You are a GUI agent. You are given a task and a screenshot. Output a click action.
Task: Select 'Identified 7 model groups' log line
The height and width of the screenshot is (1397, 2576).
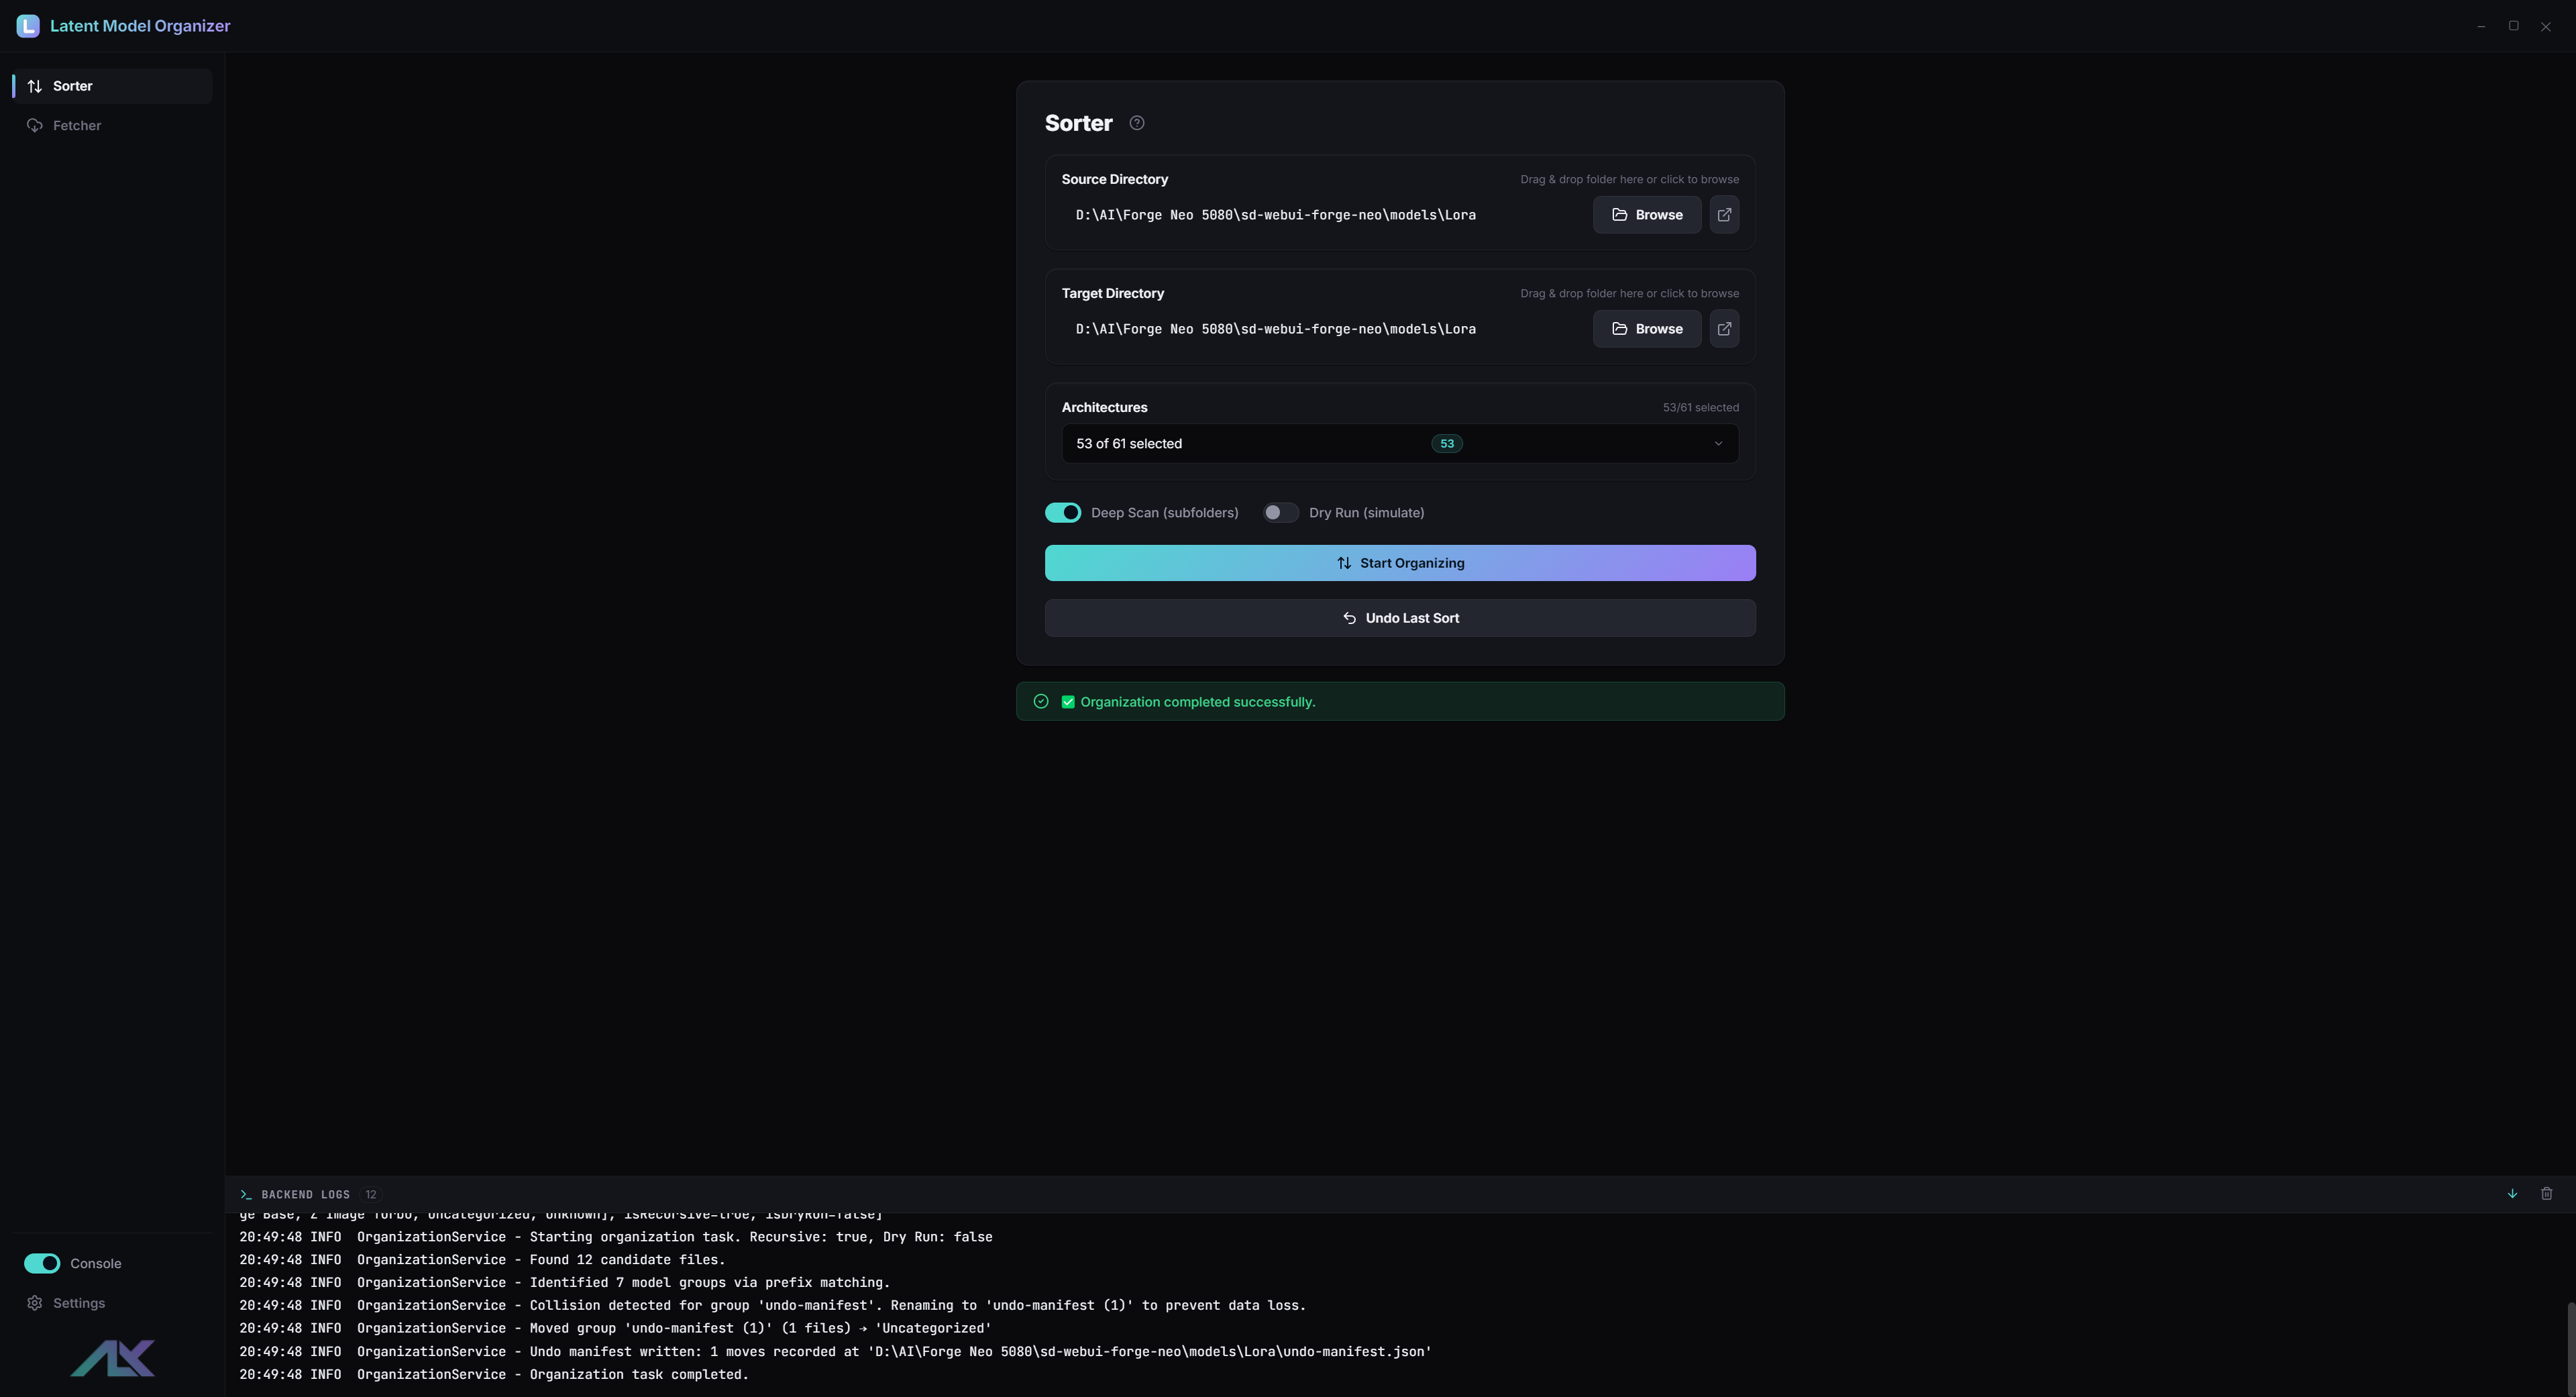pos(564,1283)
